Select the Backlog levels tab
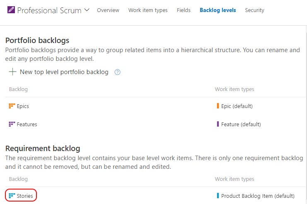The width and height of the screenshot is (307, 204). [x=218, y=10]
